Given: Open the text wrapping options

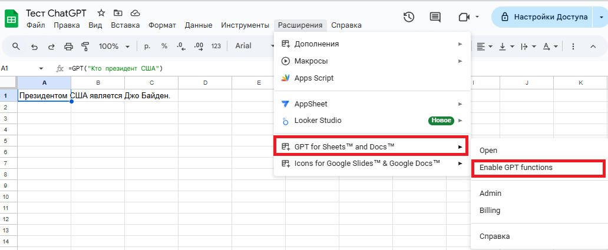Looking at the screenshot, I should point(528,46).
